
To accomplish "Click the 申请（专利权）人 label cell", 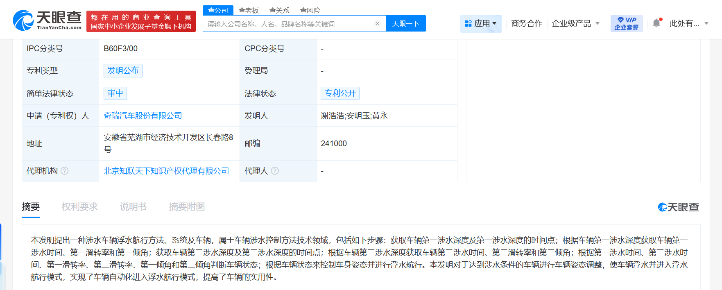I will click(60, 116).
